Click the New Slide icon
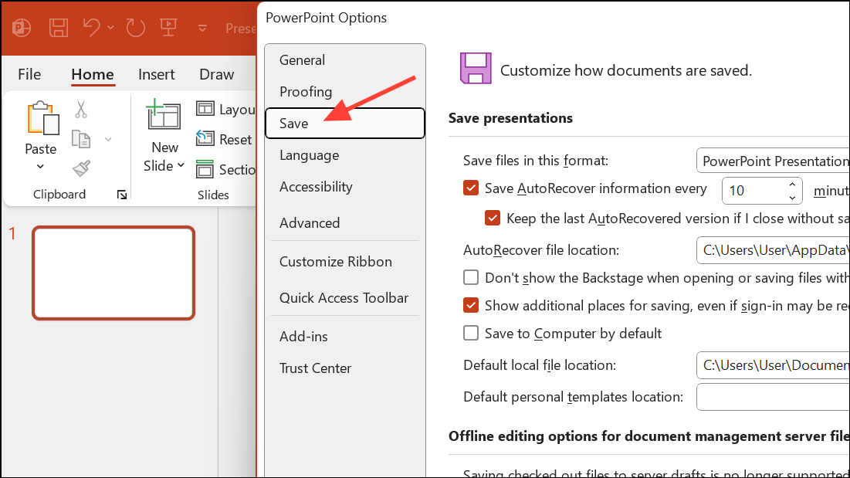The height and width of the screenshot is (478, 850). 164,116
